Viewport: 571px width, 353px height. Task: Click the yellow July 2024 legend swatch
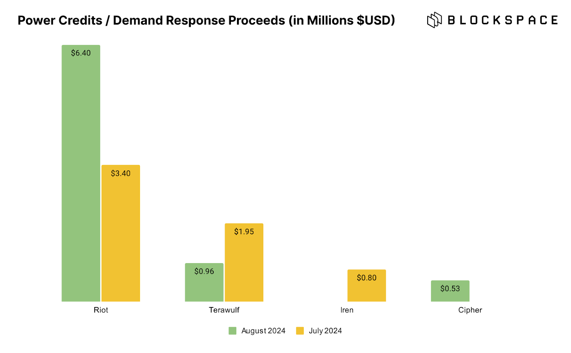click(x=300, y=331)
